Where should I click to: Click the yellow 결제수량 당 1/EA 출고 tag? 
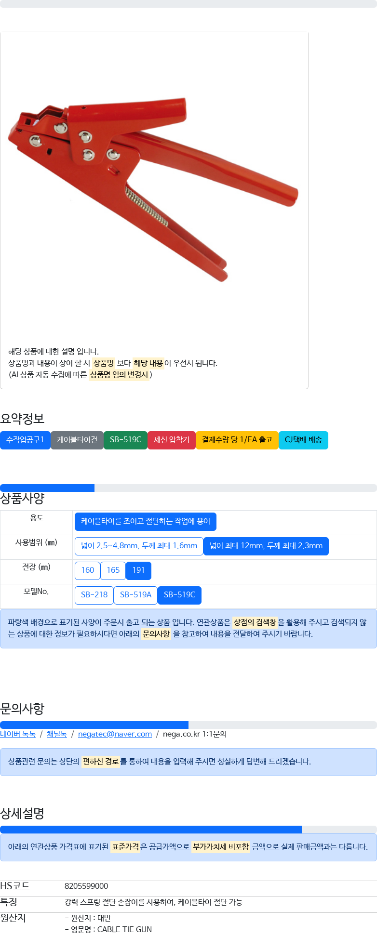coord(237,440)
